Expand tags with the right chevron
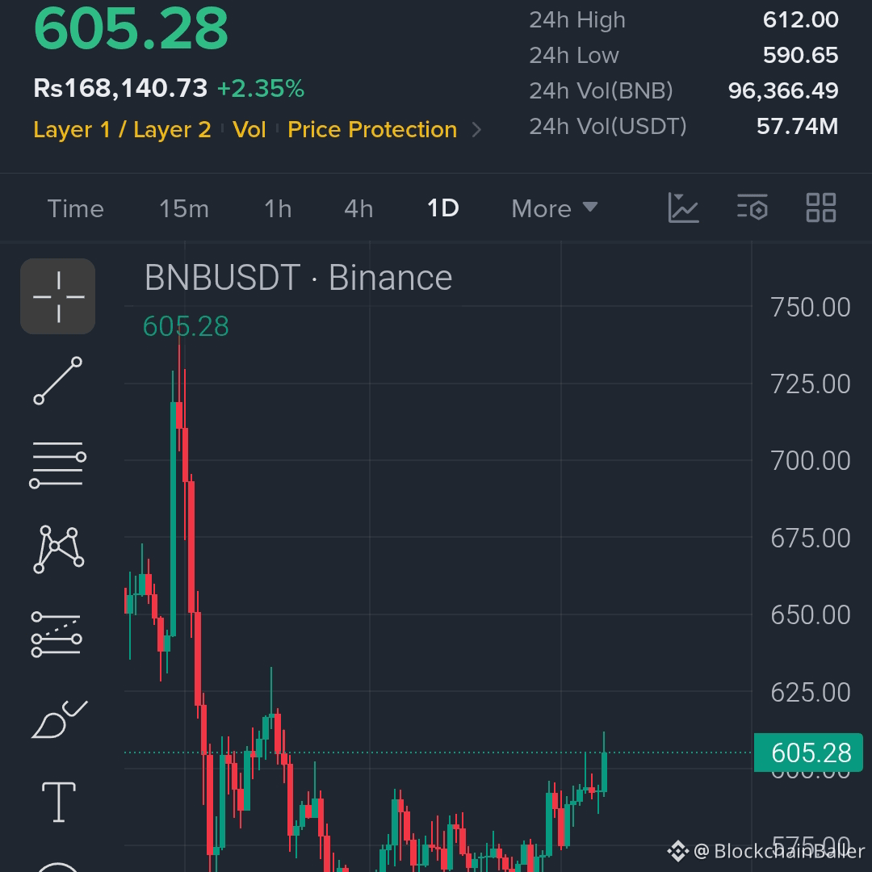Image resolution: width=872 pixels, height=872 pixels. click(476, 130)
